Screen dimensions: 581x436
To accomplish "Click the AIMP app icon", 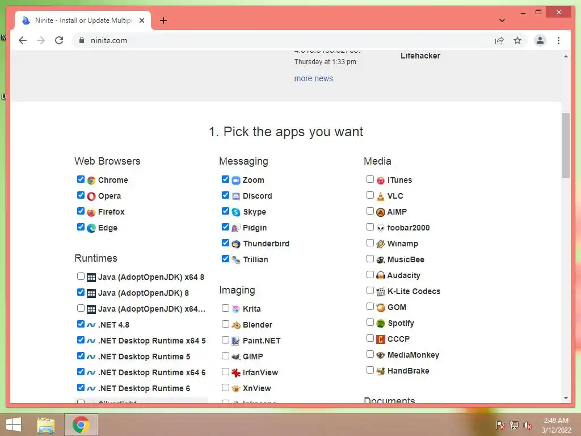I will 381,212.
